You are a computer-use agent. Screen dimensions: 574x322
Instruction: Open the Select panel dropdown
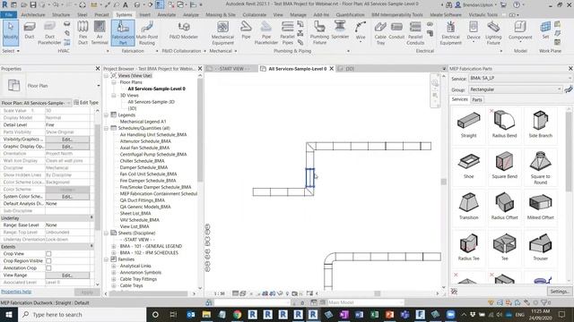11,51
